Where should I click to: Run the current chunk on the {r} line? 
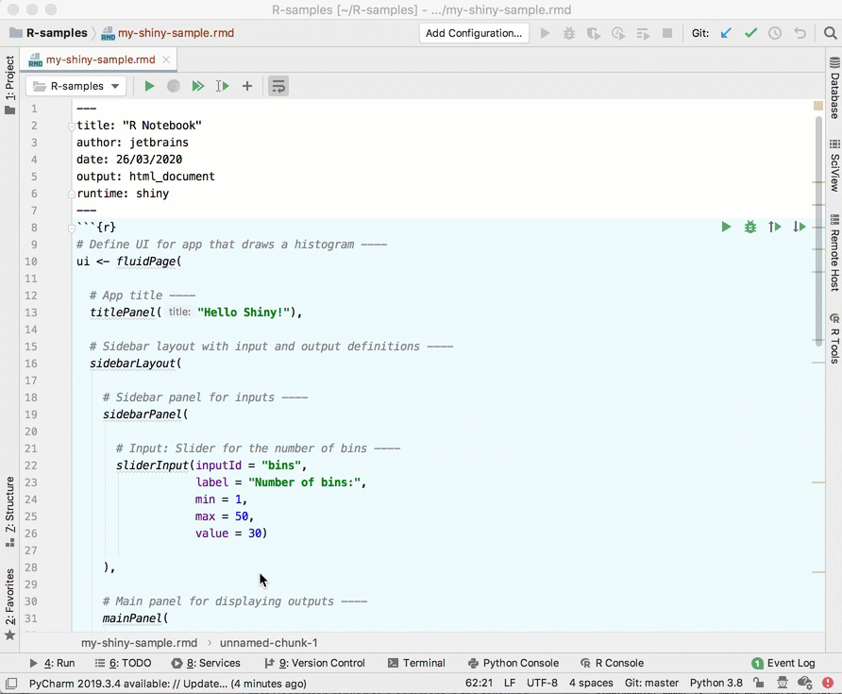tap(726, 227)
